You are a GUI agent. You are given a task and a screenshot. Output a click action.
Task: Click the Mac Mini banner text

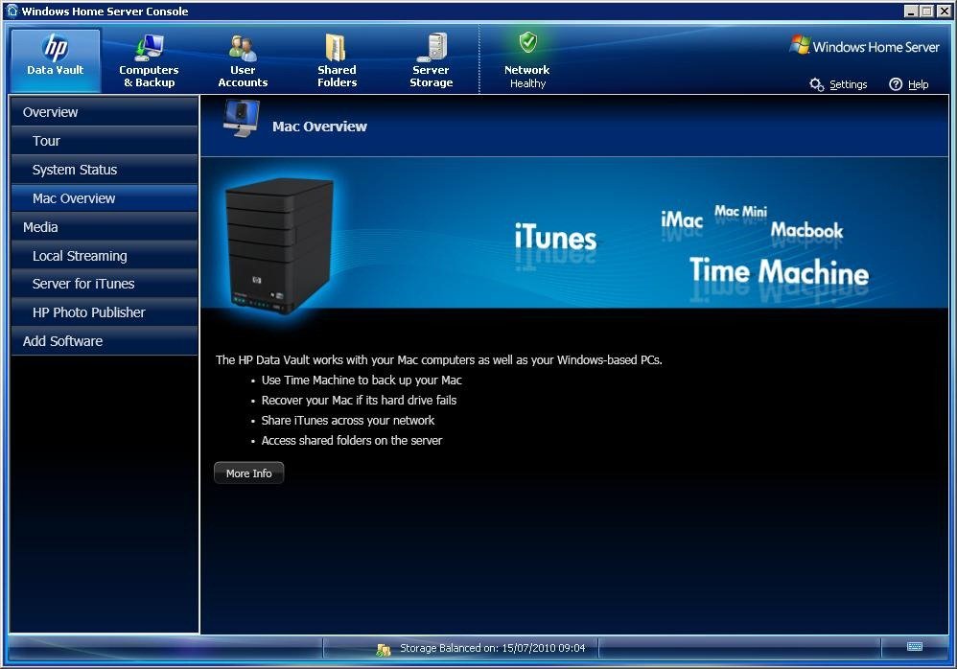pos(741,212)
